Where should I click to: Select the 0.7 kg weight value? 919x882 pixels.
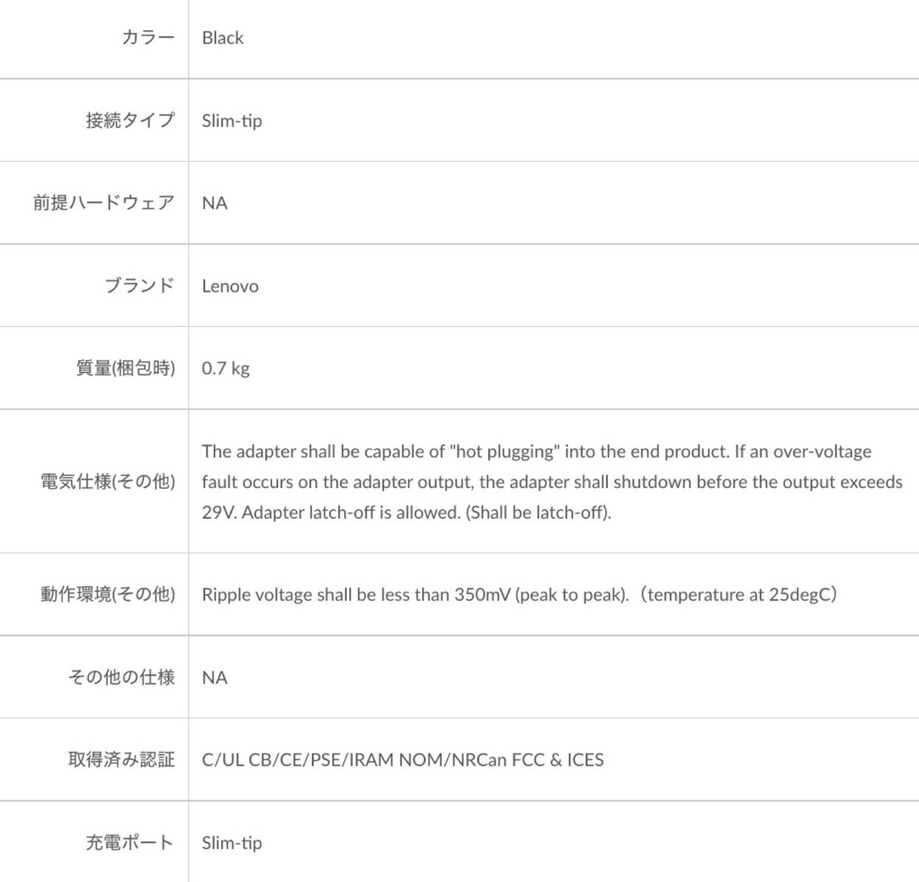(x=226, y=368)
